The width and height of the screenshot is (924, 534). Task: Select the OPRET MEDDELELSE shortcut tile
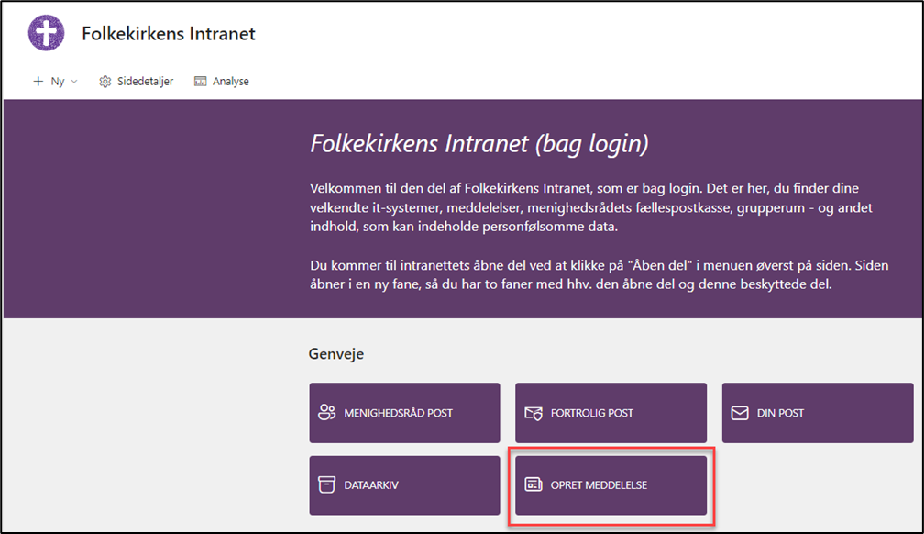tap(610, 485)
